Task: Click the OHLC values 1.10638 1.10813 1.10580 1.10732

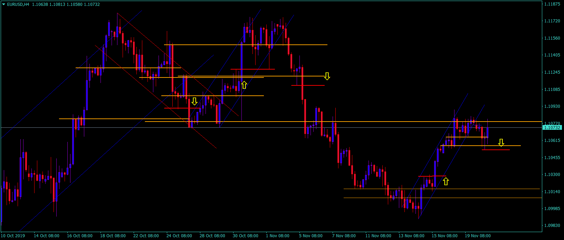Action: tap(66, 4)
